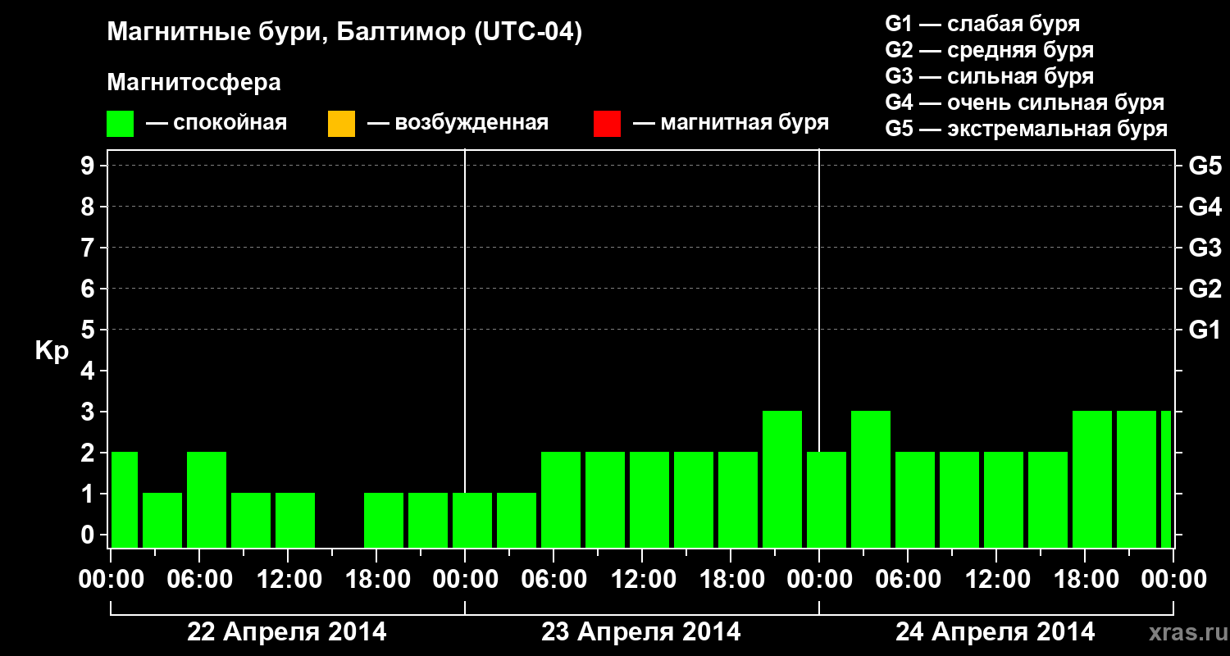The height and width of the screenshot is (656, 1230).
Task: Click the '12:00' time label under 23 April
Action: pyautogui.click(x=642, y=580)
